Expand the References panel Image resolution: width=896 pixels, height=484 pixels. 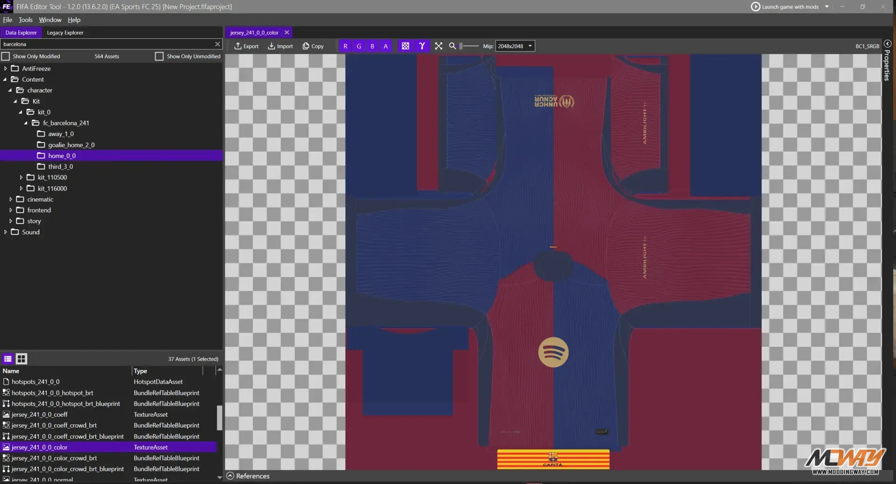tap(230, 476)
